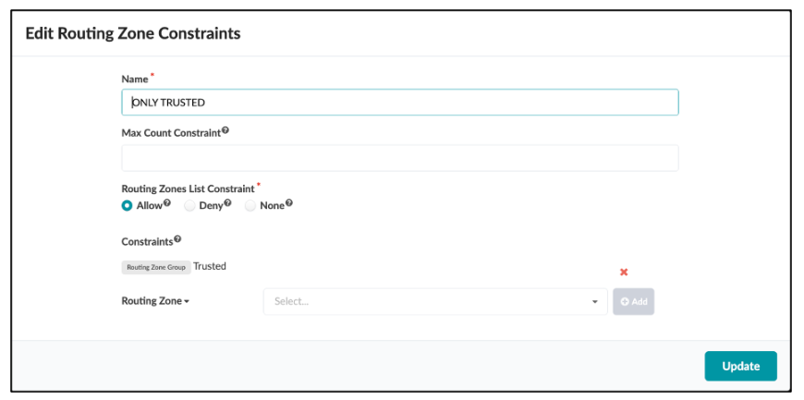Select the Allow radio button
The image size is (804, 400).
click(x=128, y=206)
